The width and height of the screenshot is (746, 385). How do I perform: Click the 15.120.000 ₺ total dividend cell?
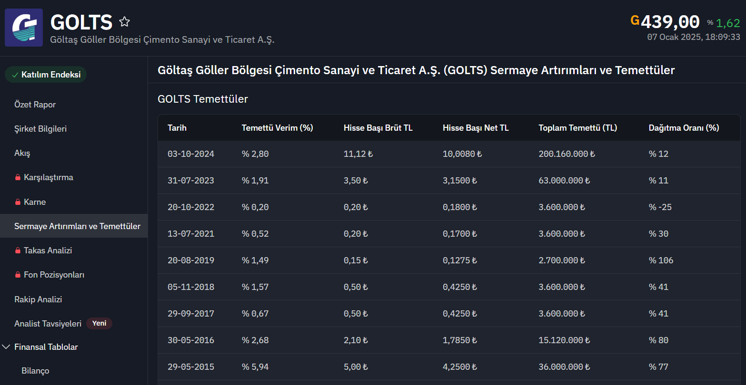[564, 340]
